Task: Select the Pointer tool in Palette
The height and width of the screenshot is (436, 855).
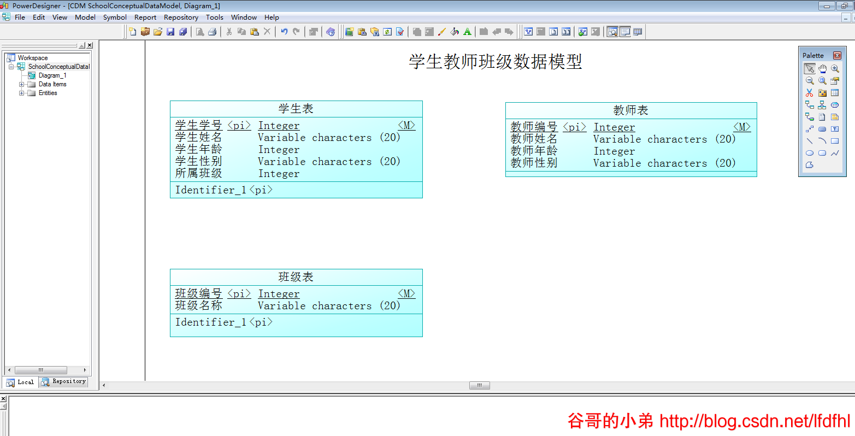Action: (x=809, y=68)
